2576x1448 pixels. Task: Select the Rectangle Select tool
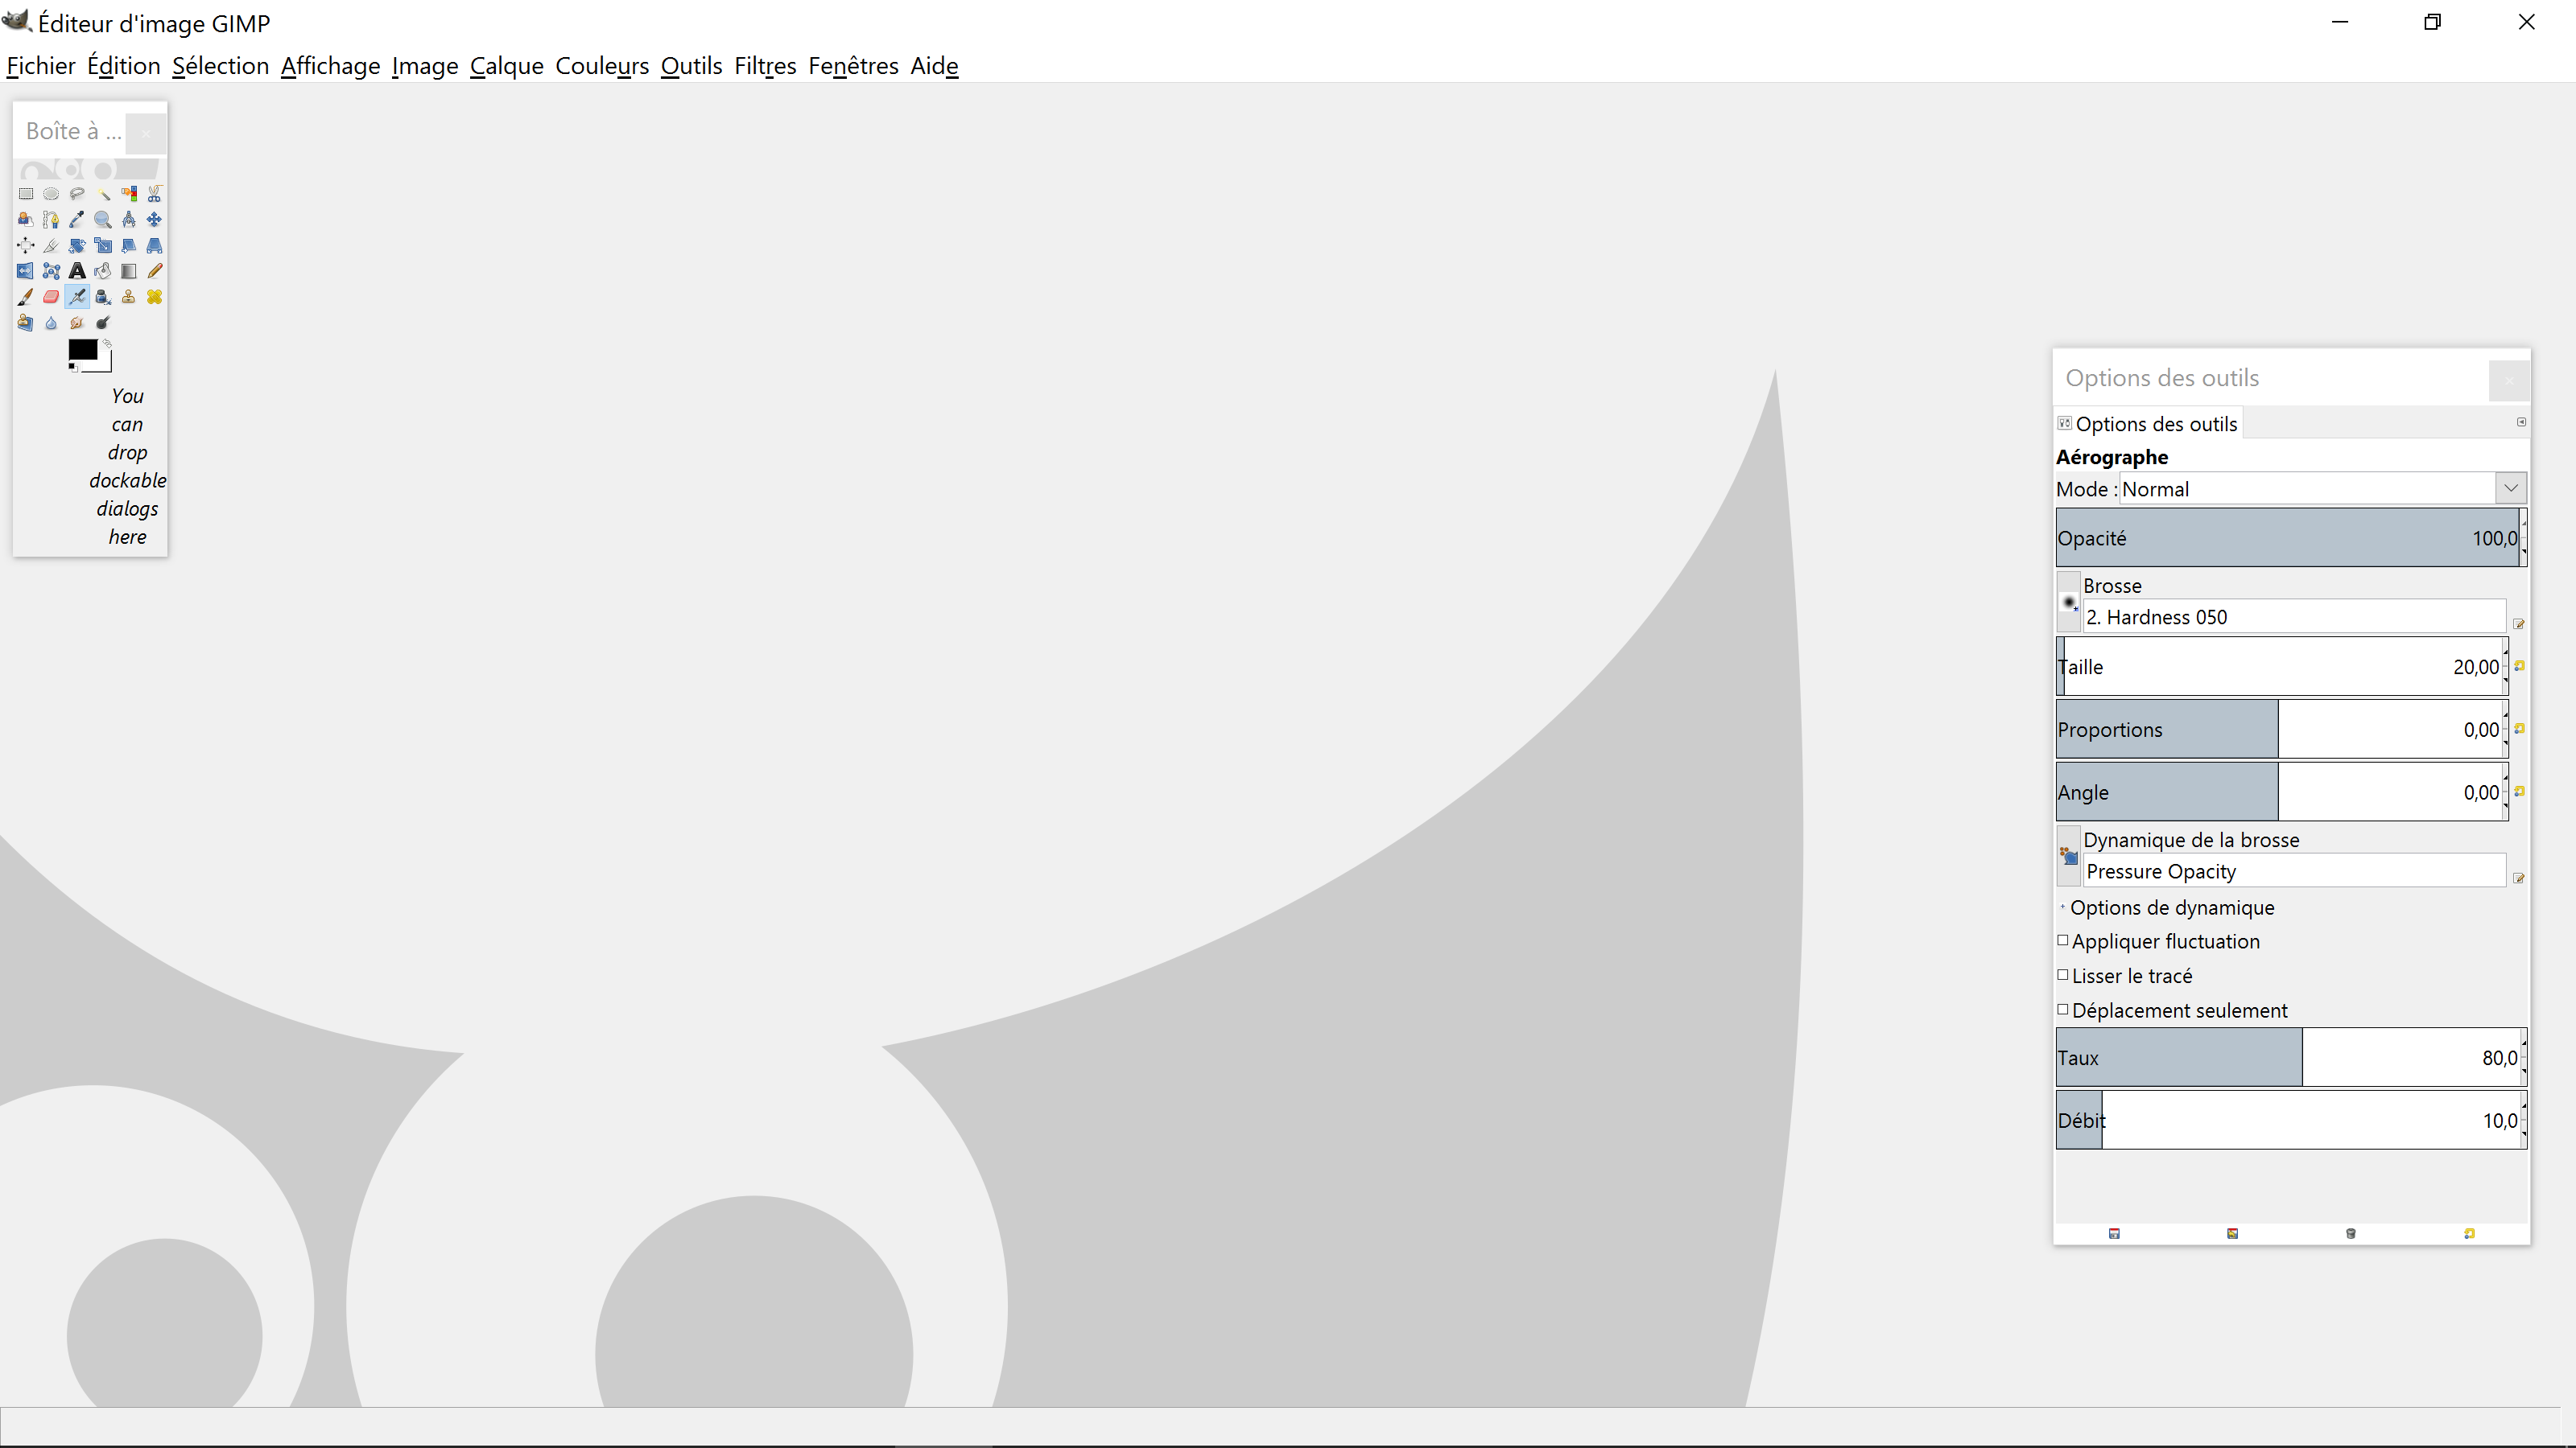[x=25, y=194]
